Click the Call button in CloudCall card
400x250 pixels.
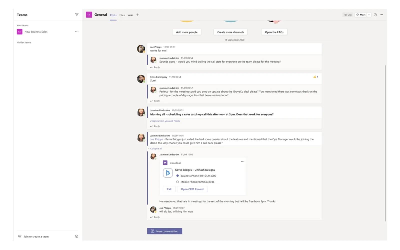[x=169, y=189]
